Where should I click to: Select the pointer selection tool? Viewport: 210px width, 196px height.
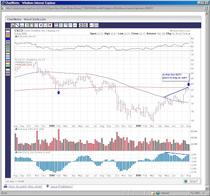click(x=13, y=25)
